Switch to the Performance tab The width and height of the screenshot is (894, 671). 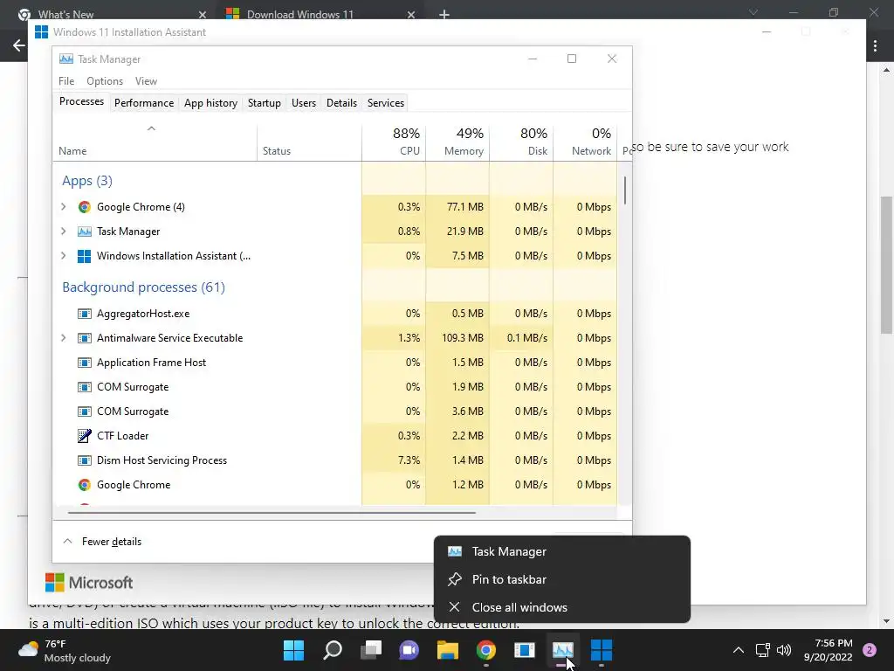click(144, 103)
